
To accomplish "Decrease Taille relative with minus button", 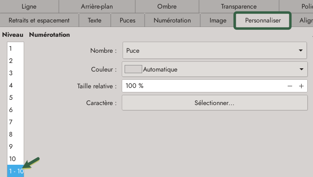I will click(x=290, y=86).
